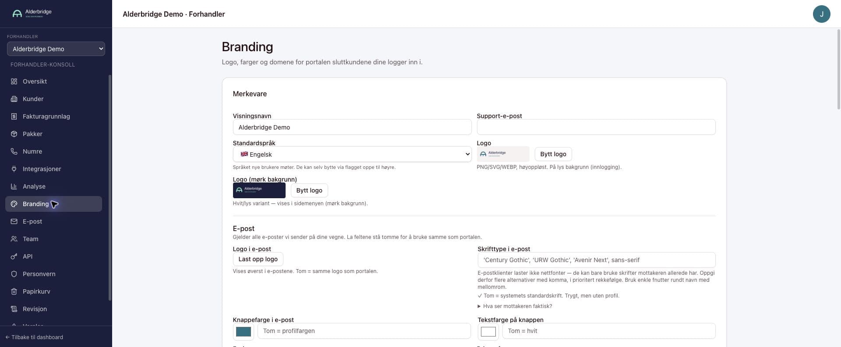Click the 'Alderbridge Demo · Forhandler' title
The width and height of the screenshot is (841, 347).
tap(174, 14)
